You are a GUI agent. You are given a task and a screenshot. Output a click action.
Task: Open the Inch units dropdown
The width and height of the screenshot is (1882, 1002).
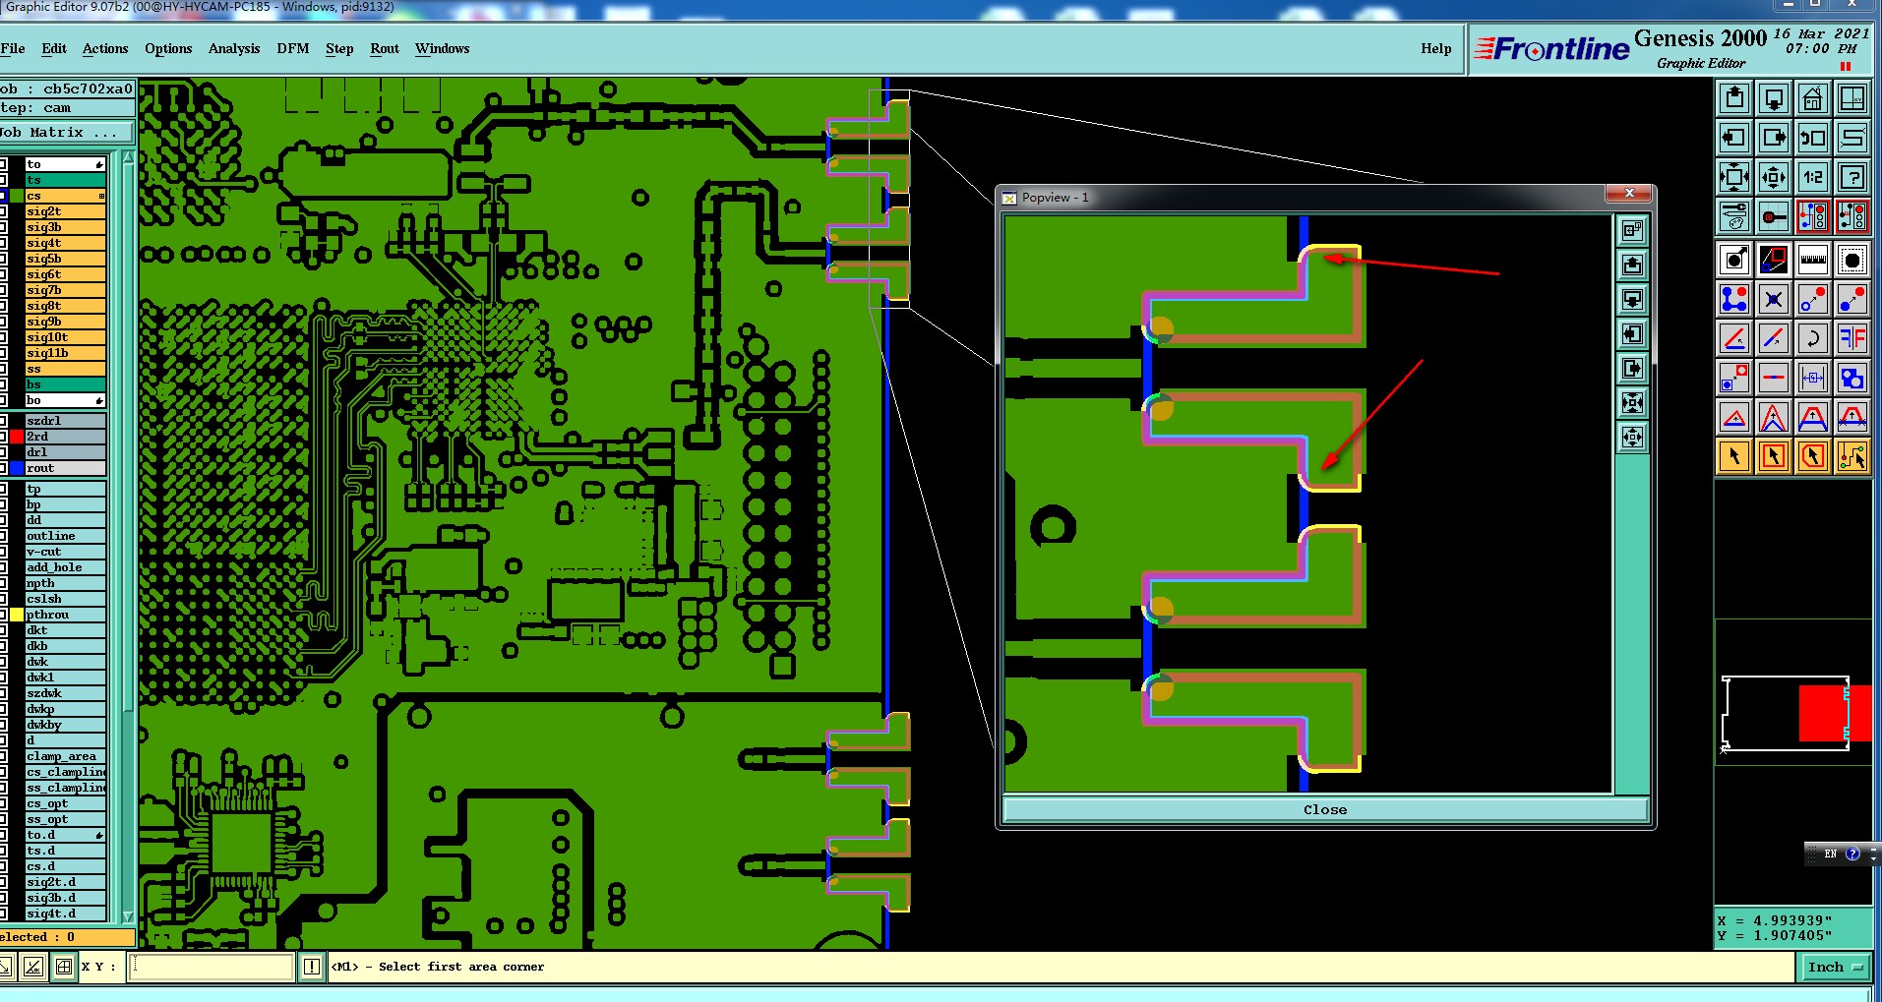pyautogui.click(x=1836, y=967)
